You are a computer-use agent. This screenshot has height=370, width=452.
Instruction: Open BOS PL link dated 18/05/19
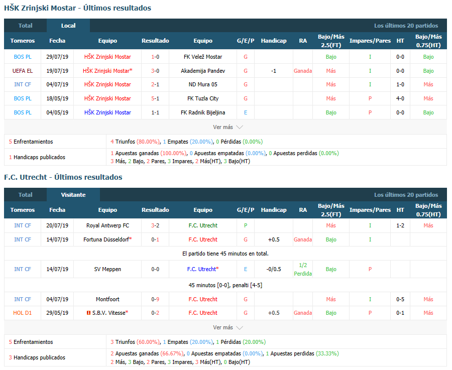pyautogui.click(x=23, y=98)
